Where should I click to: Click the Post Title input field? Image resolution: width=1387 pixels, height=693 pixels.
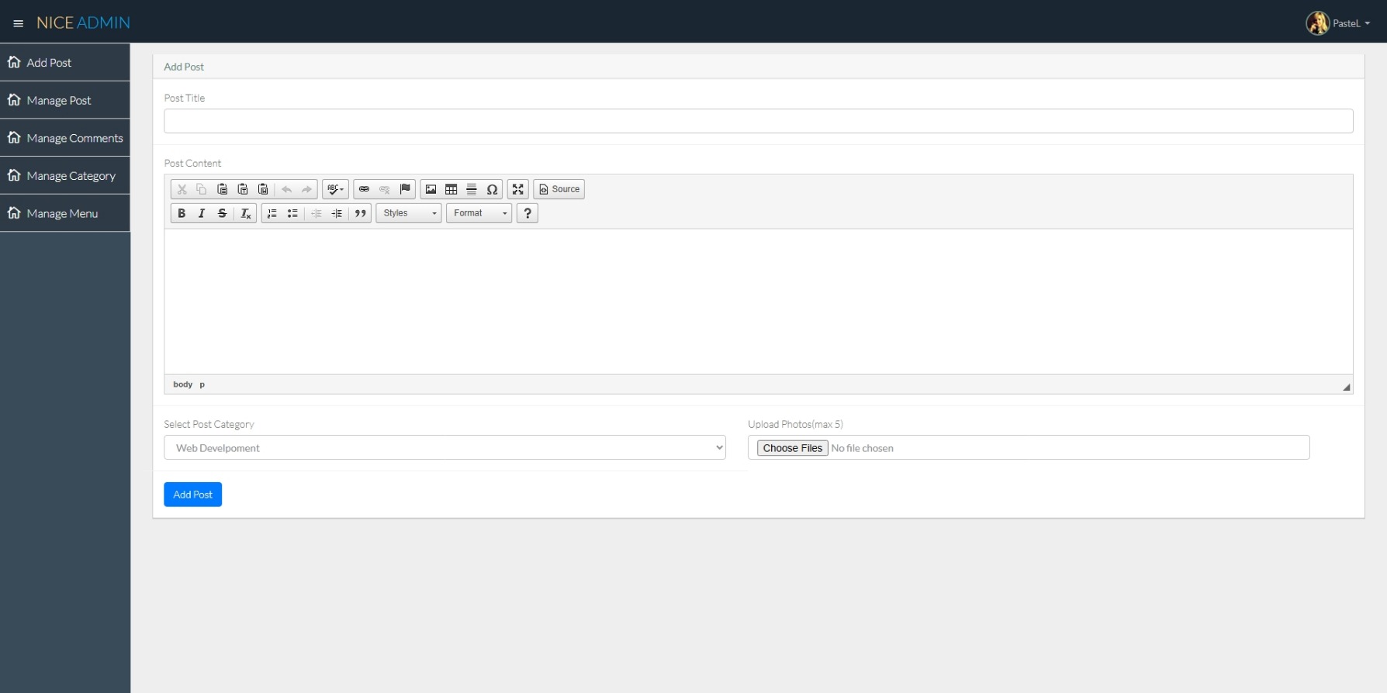click(x=759, y=121)
